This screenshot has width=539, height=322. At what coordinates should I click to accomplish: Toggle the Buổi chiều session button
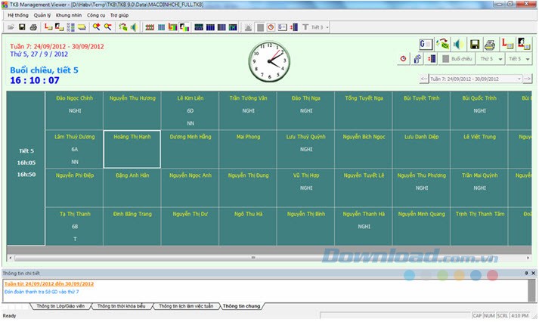click(x=457, y=58)
